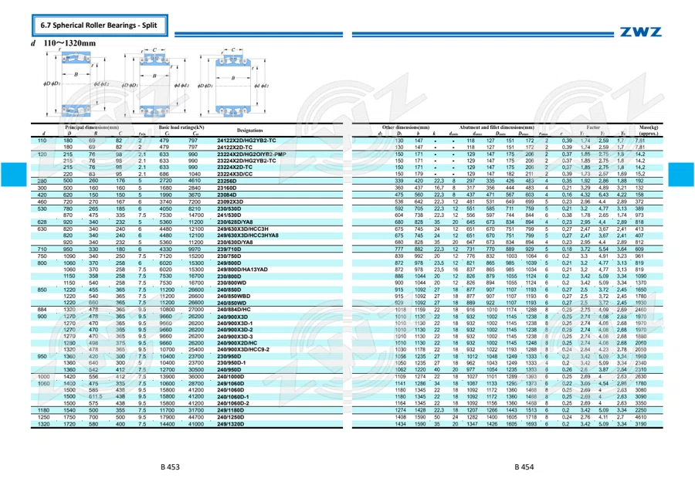Select designation '230/628D/YA8'
The image size is (695, 492).
click(235, 222)
